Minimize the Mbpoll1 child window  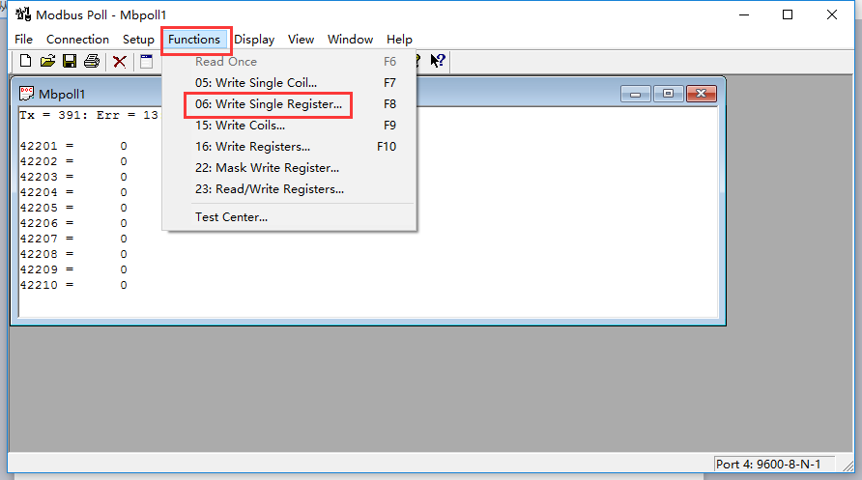pyautogui.click(x=636, y=94)
